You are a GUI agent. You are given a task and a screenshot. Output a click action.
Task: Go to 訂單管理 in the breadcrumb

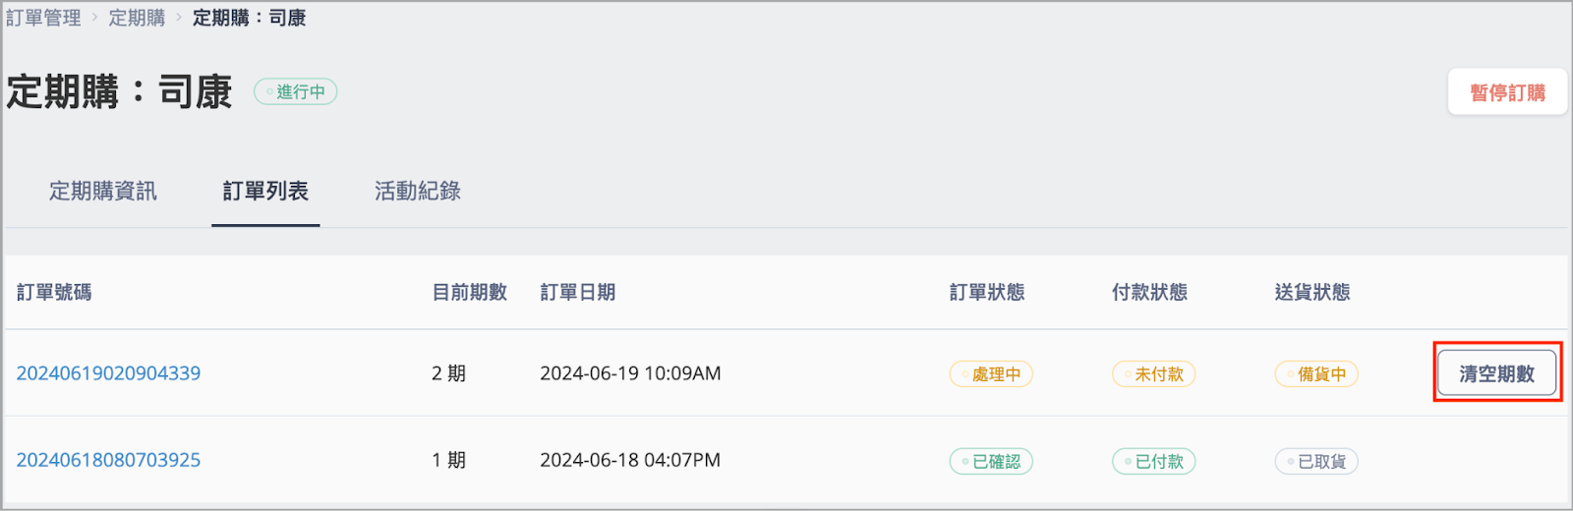[43, 18]
